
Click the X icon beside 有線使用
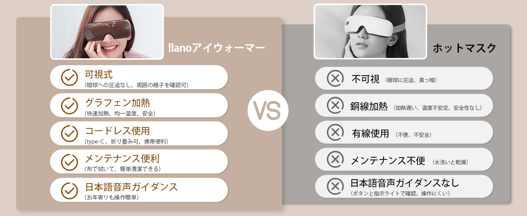point(335,132)
